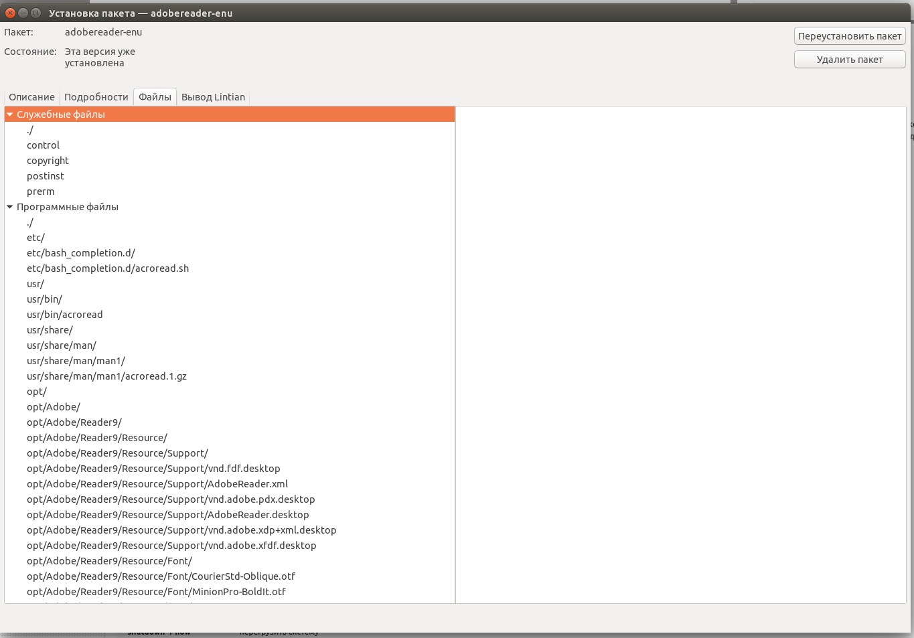Select the opt/Adobe/Reader9/Resource/Font/ row

[230, 561]
